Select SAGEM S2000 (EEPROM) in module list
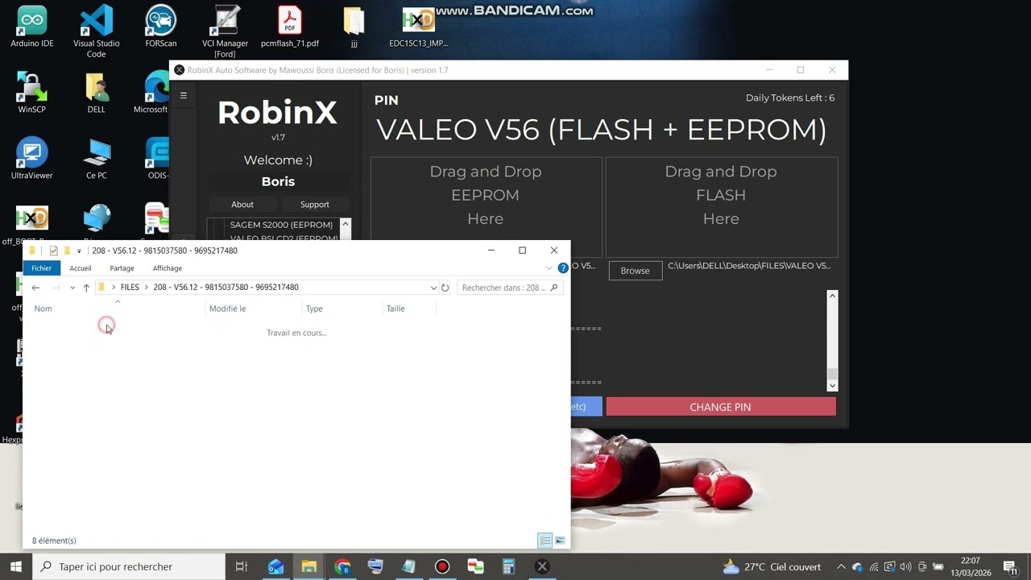1031x580 pixels. (281, 225)
